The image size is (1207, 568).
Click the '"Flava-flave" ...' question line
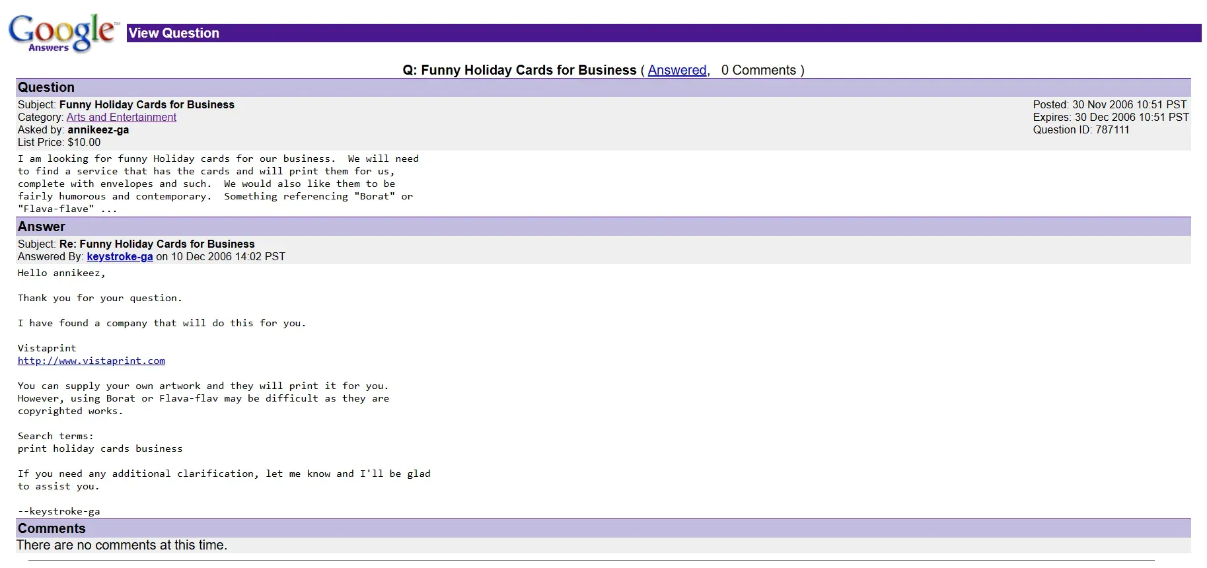coord(67,209)
